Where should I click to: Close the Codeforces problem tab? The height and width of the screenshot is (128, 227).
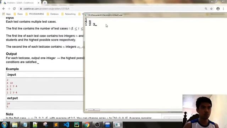[x=39, y=3]
